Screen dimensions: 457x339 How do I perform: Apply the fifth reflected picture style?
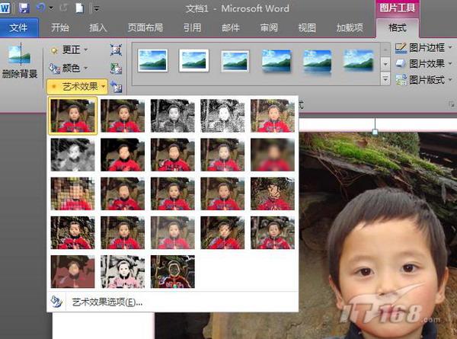coord(317,61)
